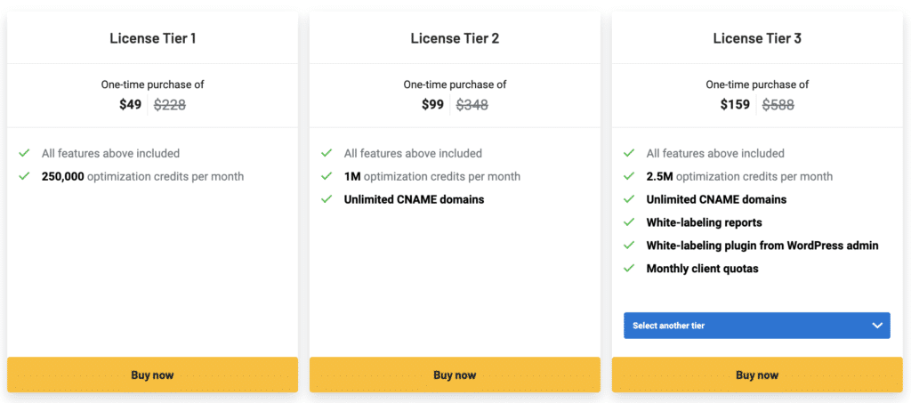This screenshot has width=911, height=403.
Task: Click checkmark next to White-labeling reports
Action: point(629,222)
